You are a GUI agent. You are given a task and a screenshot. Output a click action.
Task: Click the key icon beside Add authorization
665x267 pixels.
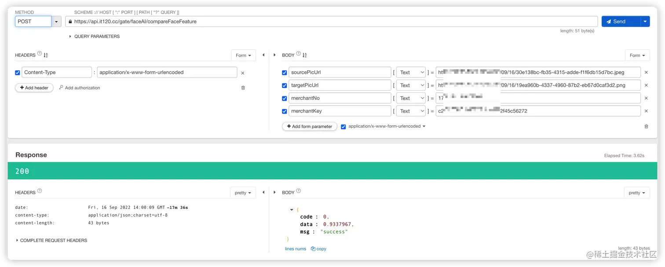[x=61, y=88]
